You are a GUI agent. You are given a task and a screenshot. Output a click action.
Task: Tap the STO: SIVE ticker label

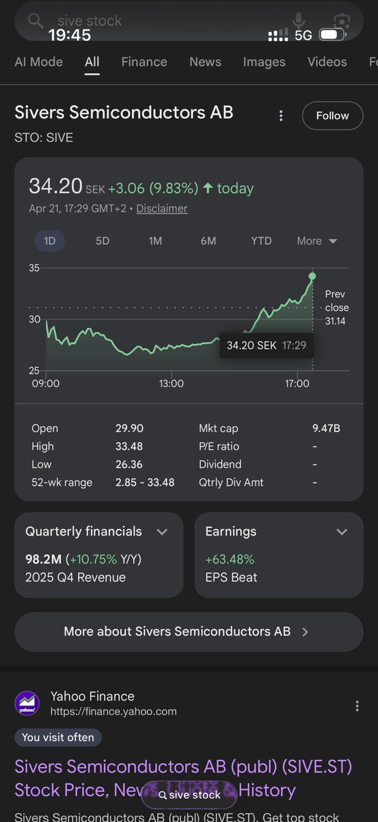click(44, 138)
